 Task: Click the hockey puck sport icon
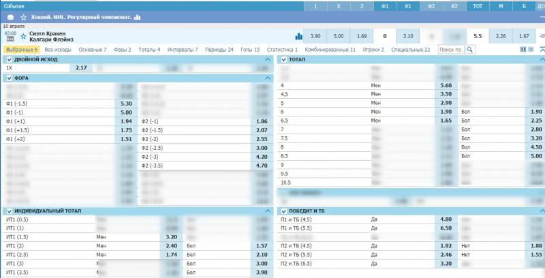click(x=10, y=16)
